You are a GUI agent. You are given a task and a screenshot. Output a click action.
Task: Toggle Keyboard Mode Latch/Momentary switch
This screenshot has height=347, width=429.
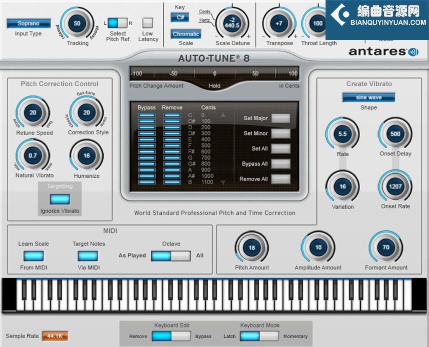coord(259,336)
